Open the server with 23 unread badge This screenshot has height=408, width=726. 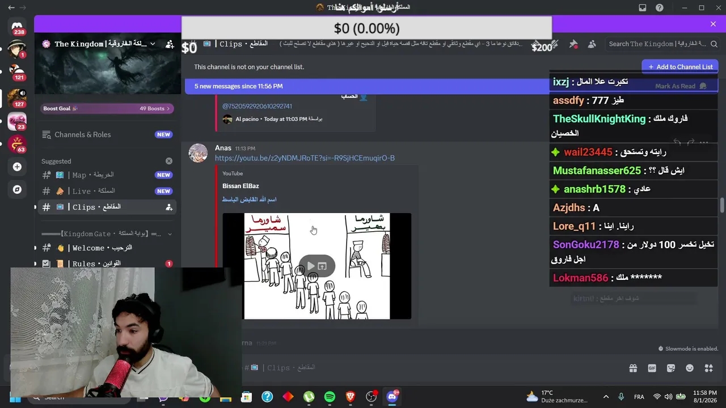click(x=17, y=121)
